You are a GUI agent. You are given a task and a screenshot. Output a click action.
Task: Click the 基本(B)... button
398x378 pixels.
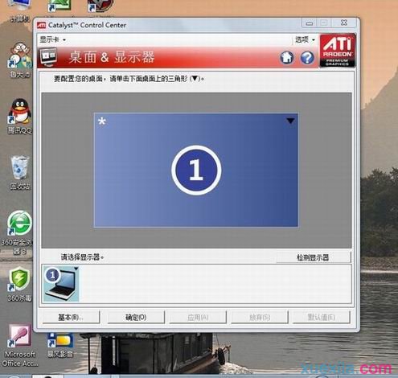(x=71, y=318)
